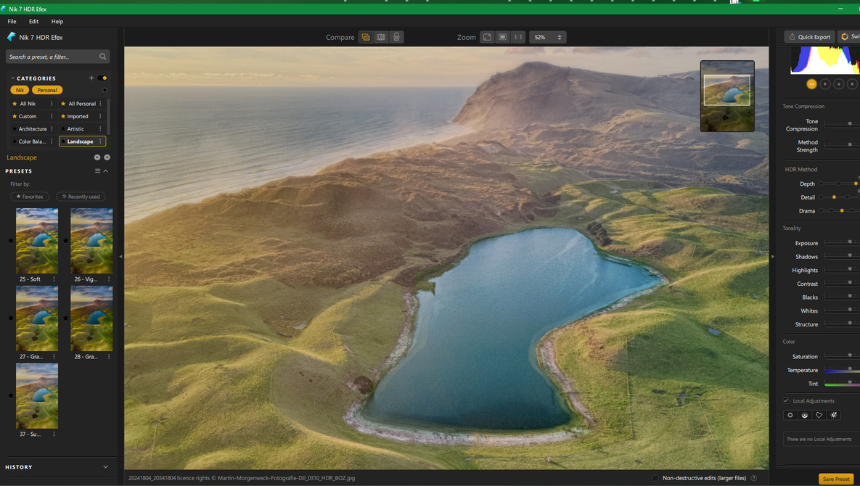Screen dimensions: 860x486
Task: Go to the previous category arrow
Action: click(x=97, y=157)
